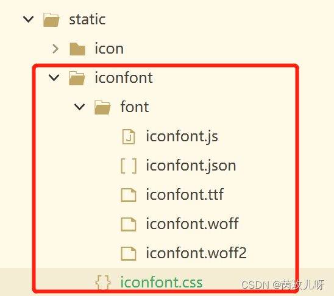
Task: Open the green iconfont.css file
Action: coord(162,283)
